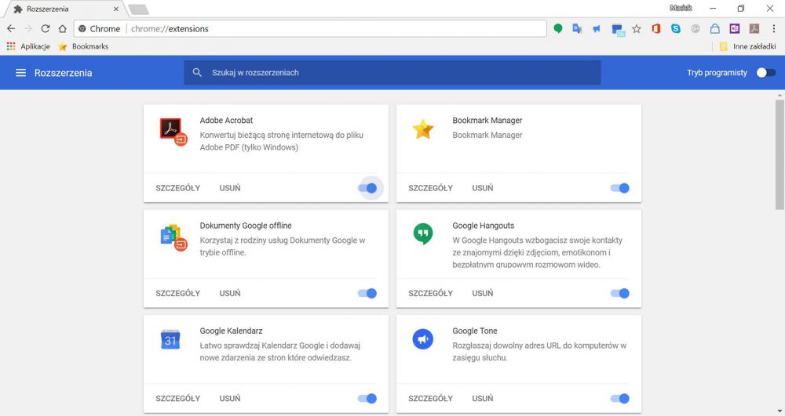Click the Google Kalendarz extension title
The image size is (785, 416).
231,331
